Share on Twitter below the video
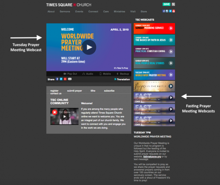The height and width of the screenshot is (185, 220). pos(61,79)
